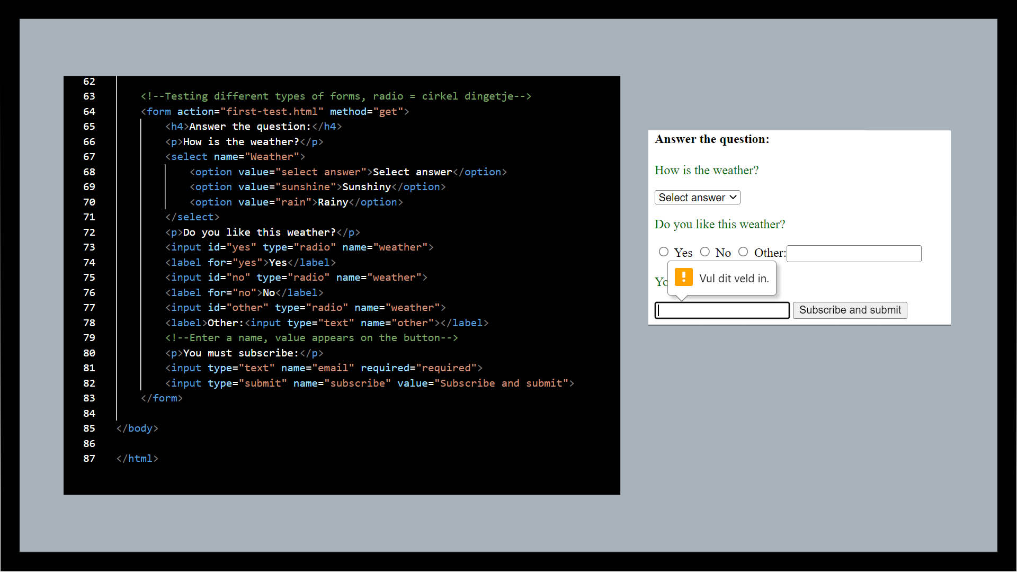The image size is (1017, 572).
Task: Click the orange exclamation warning icon
Action: (683, 277)
